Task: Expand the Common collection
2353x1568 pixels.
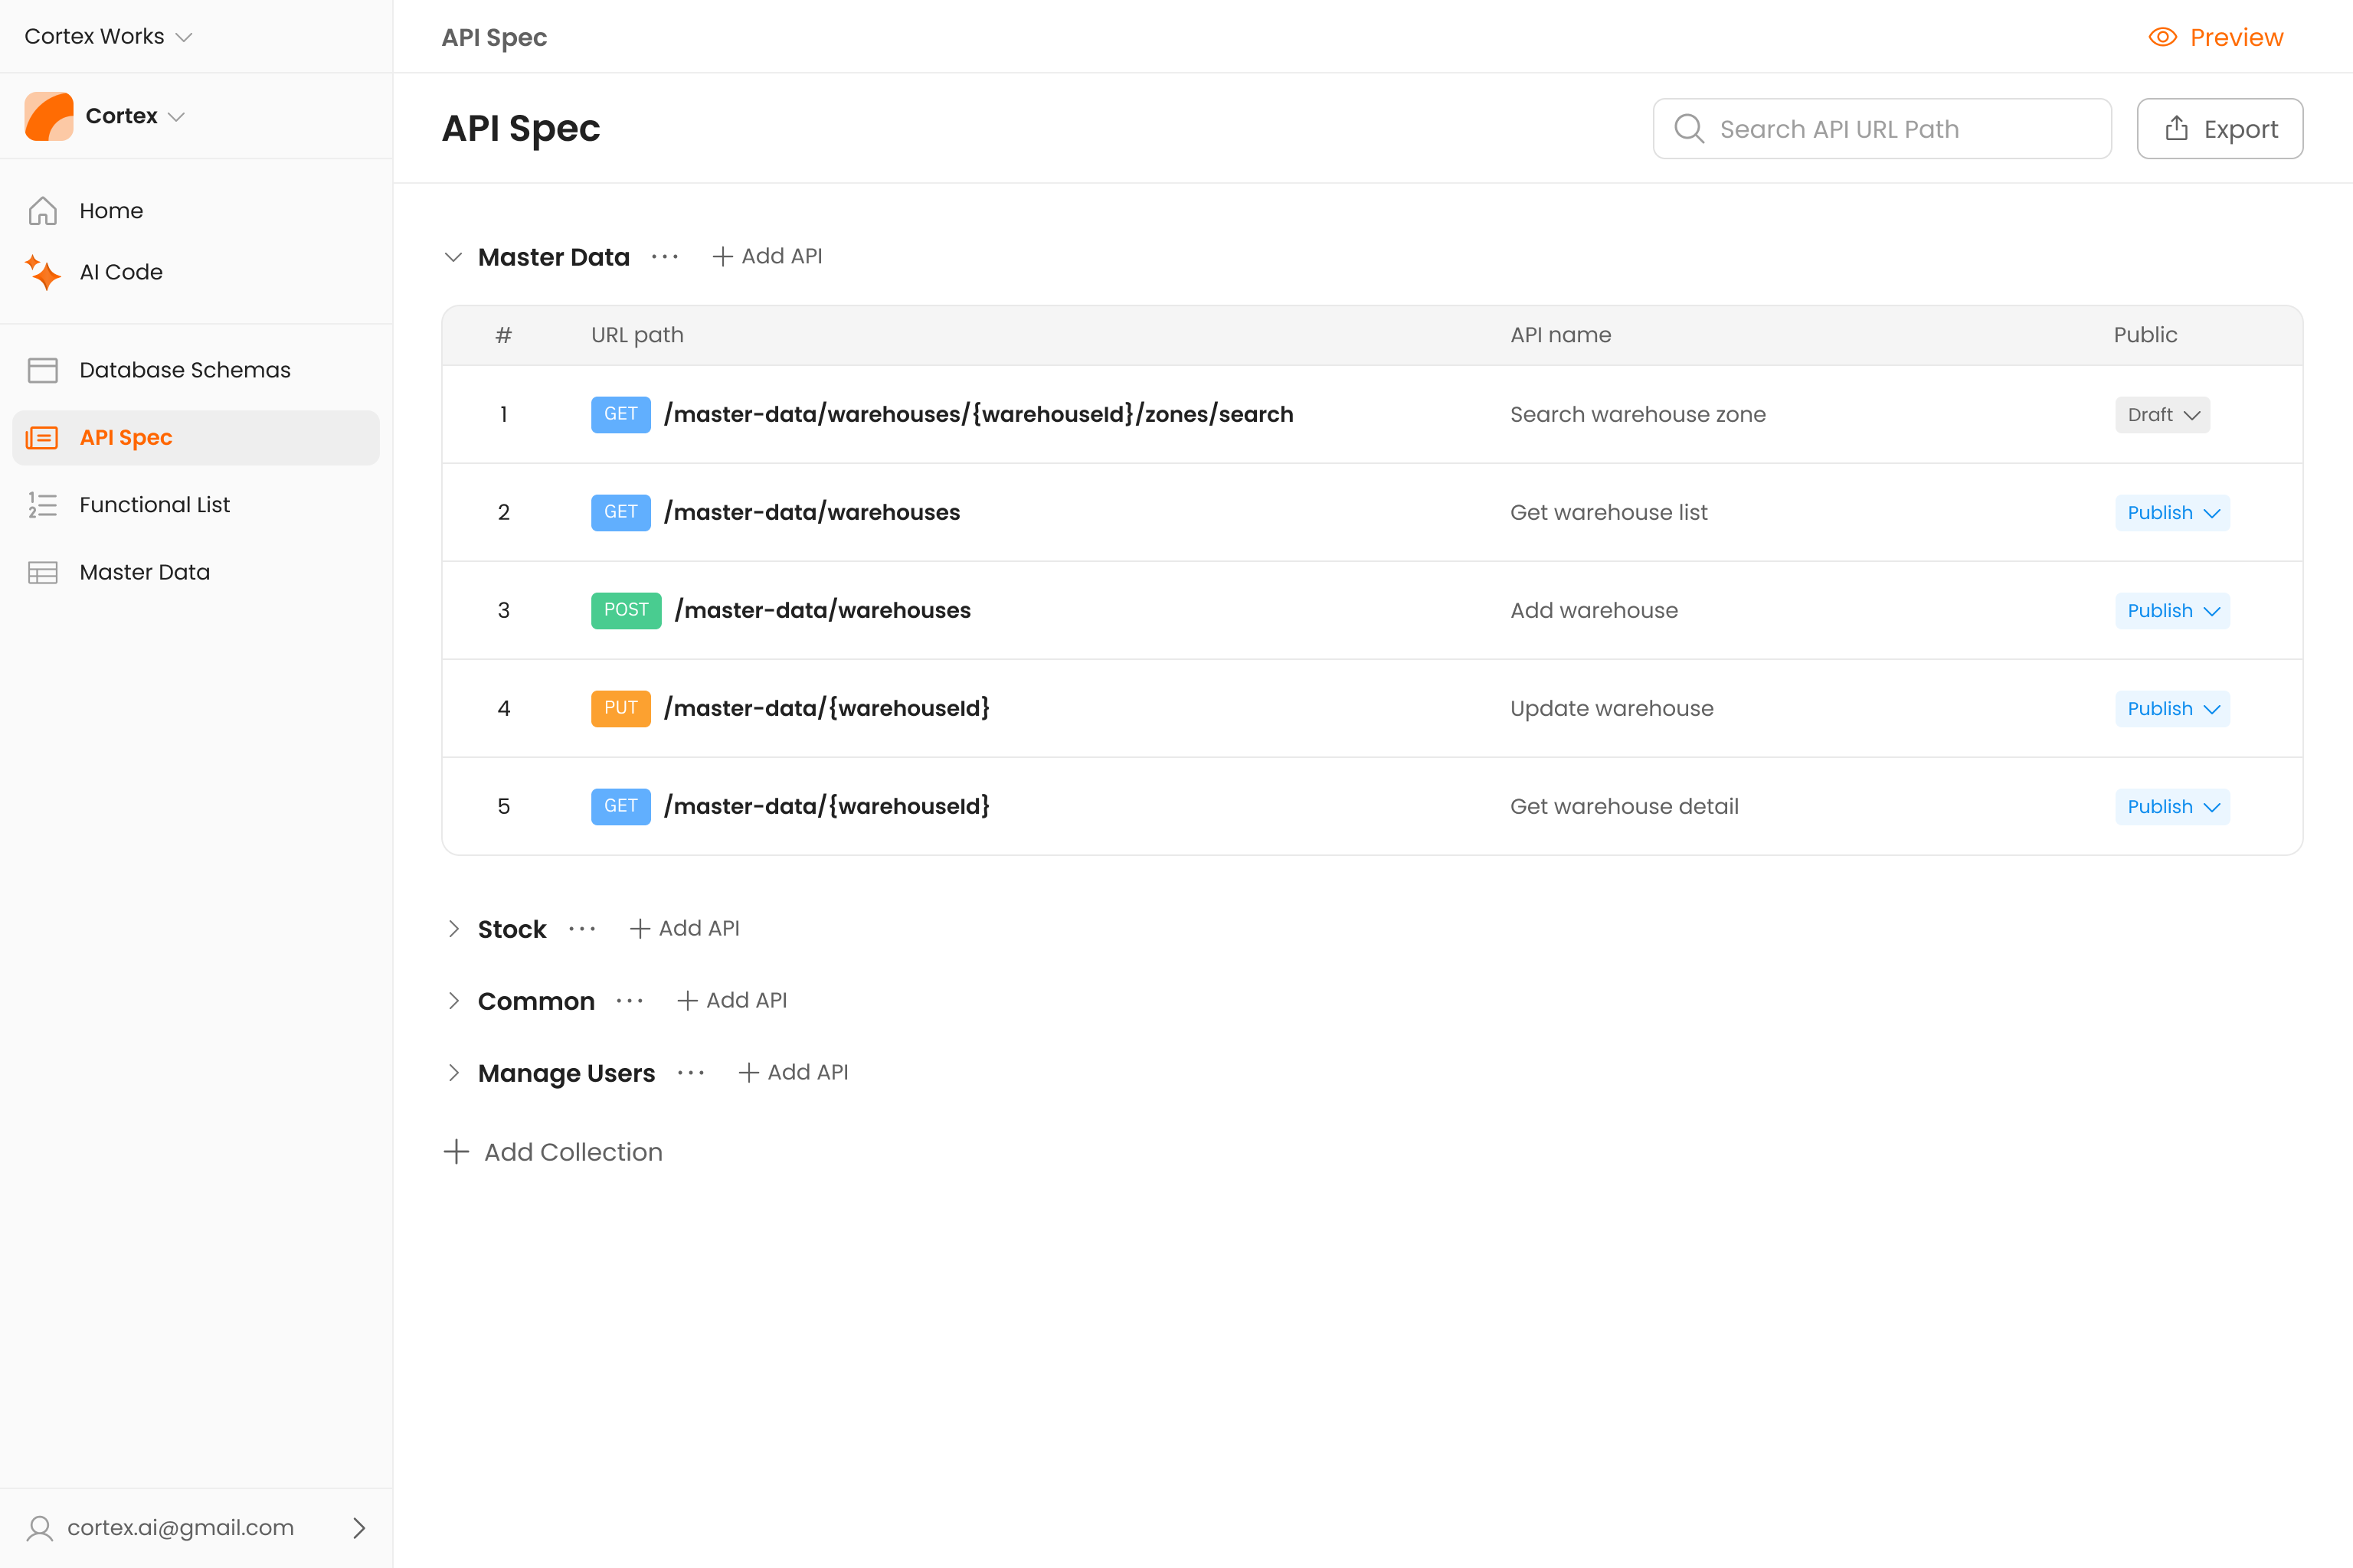Action: pyautogui.click(x=453, y=1001)
